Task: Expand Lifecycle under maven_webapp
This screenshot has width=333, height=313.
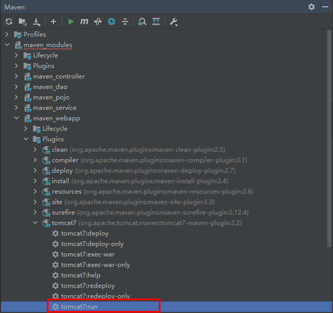Action: pos(26,128)
